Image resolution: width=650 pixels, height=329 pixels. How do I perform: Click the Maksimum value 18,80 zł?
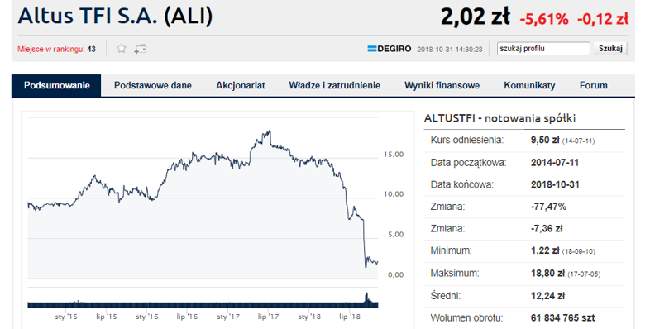click(x=547, y=274)
